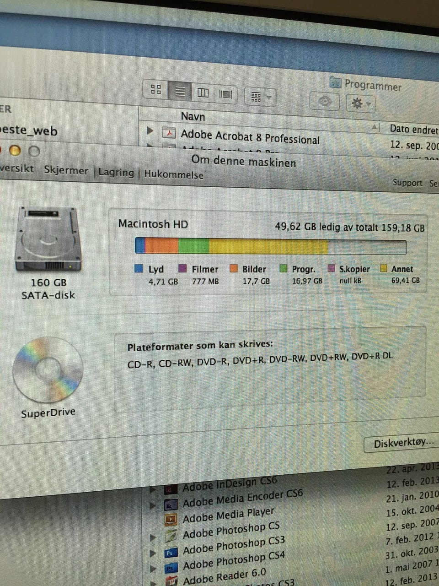Image resolution: width=439 pixels, height=586 pixels.
Task: Select este_web in the Finder sidebar
Action: 29,130
